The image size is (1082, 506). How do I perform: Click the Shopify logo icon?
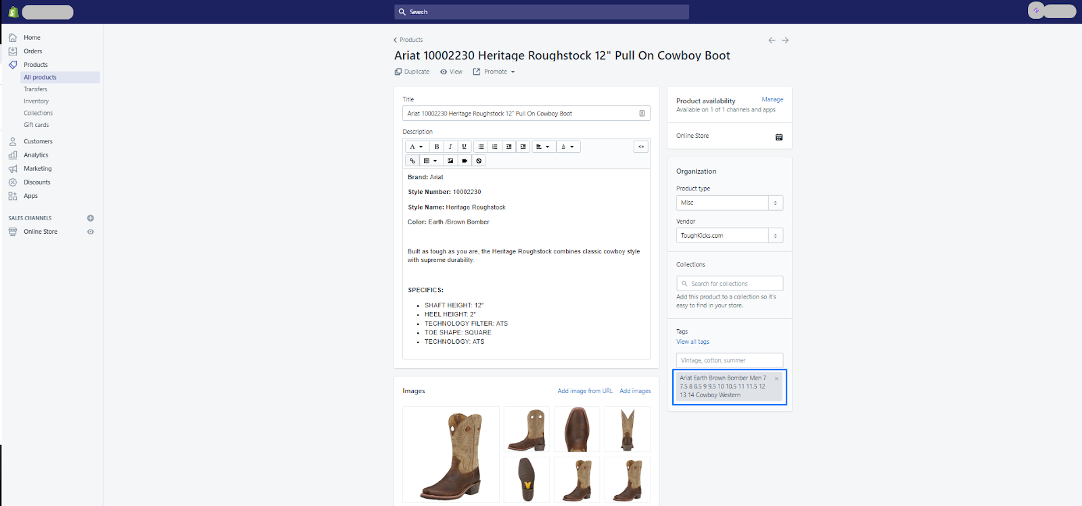[x=13, y=11]
